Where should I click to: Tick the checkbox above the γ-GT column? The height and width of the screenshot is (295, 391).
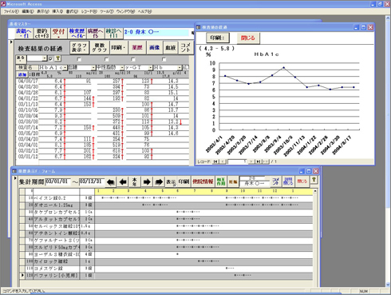point(133,59)
